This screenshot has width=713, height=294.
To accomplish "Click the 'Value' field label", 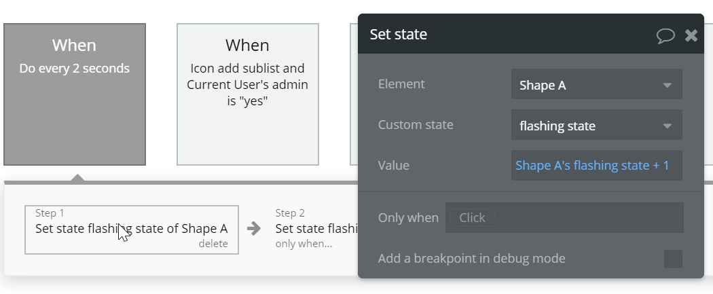I will point(394,165).
